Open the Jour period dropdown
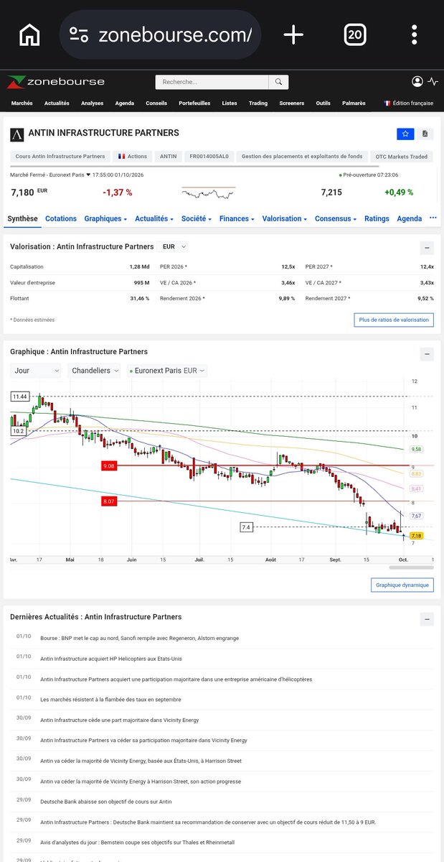 click(37, 371)
